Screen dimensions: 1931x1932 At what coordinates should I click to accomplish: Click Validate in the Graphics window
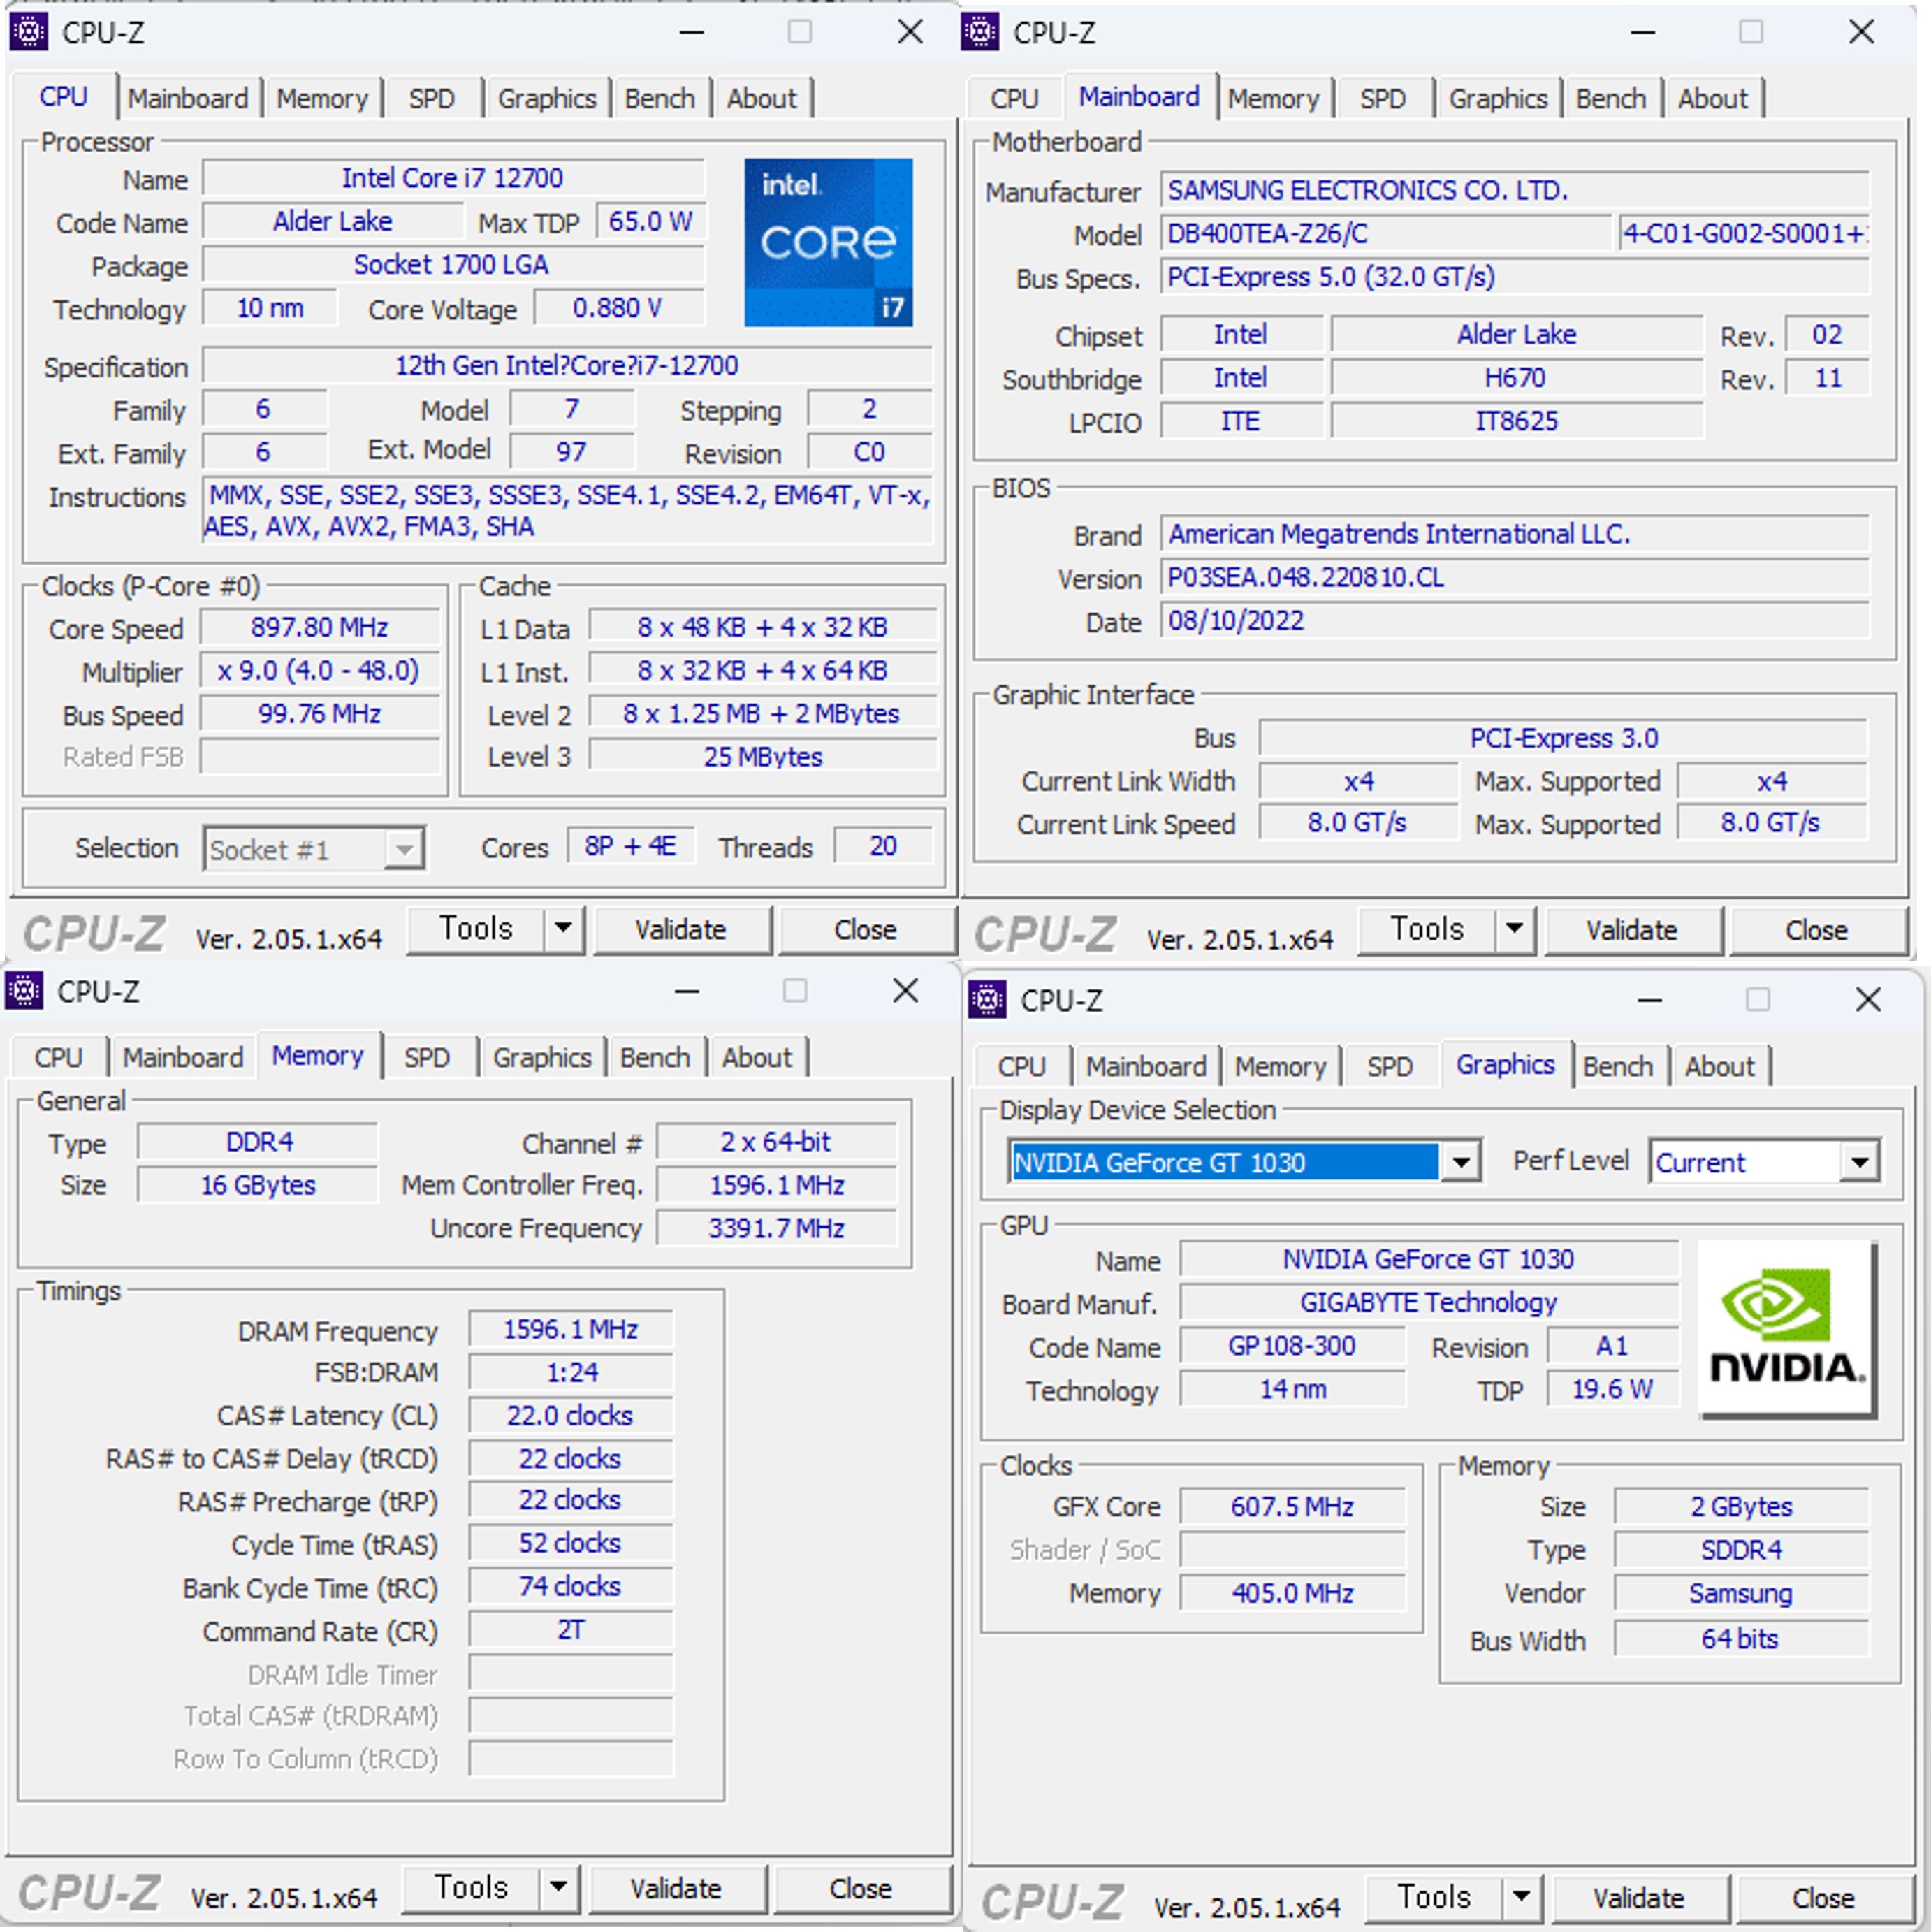tap(1639, 1897)
